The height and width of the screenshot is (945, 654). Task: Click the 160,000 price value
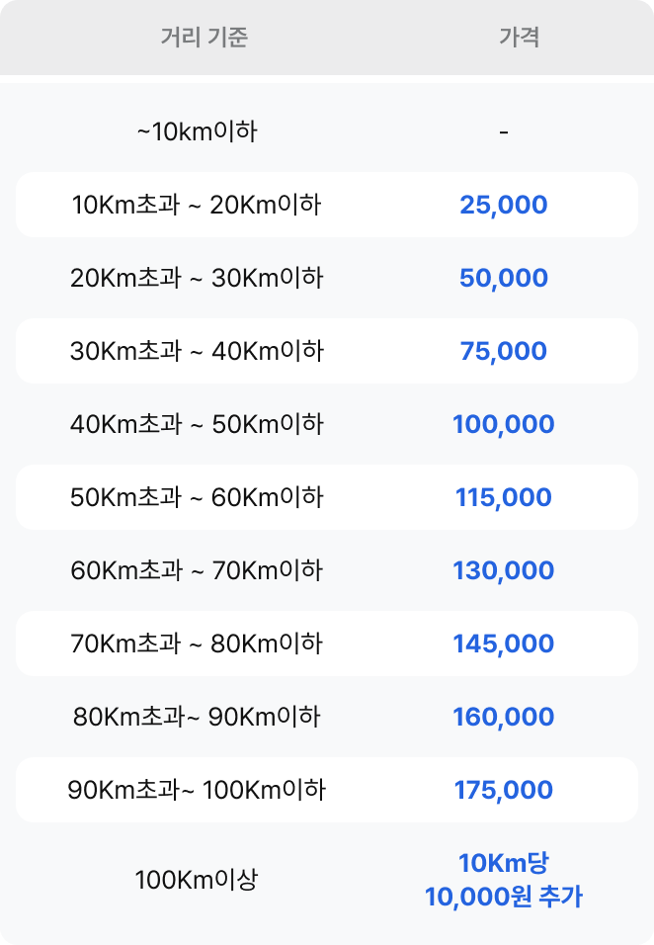503,717
